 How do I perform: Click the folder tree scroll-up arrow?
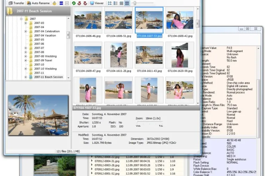click(69, 18)
